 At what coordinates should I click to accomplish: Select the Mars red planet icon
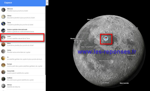[x=3, y=44]
